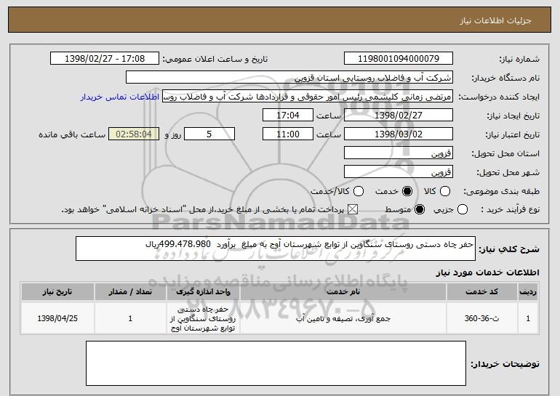This screenshot has width=560, height=396.
Task: Click the validity time field 11:00
Action: [288, 134]
